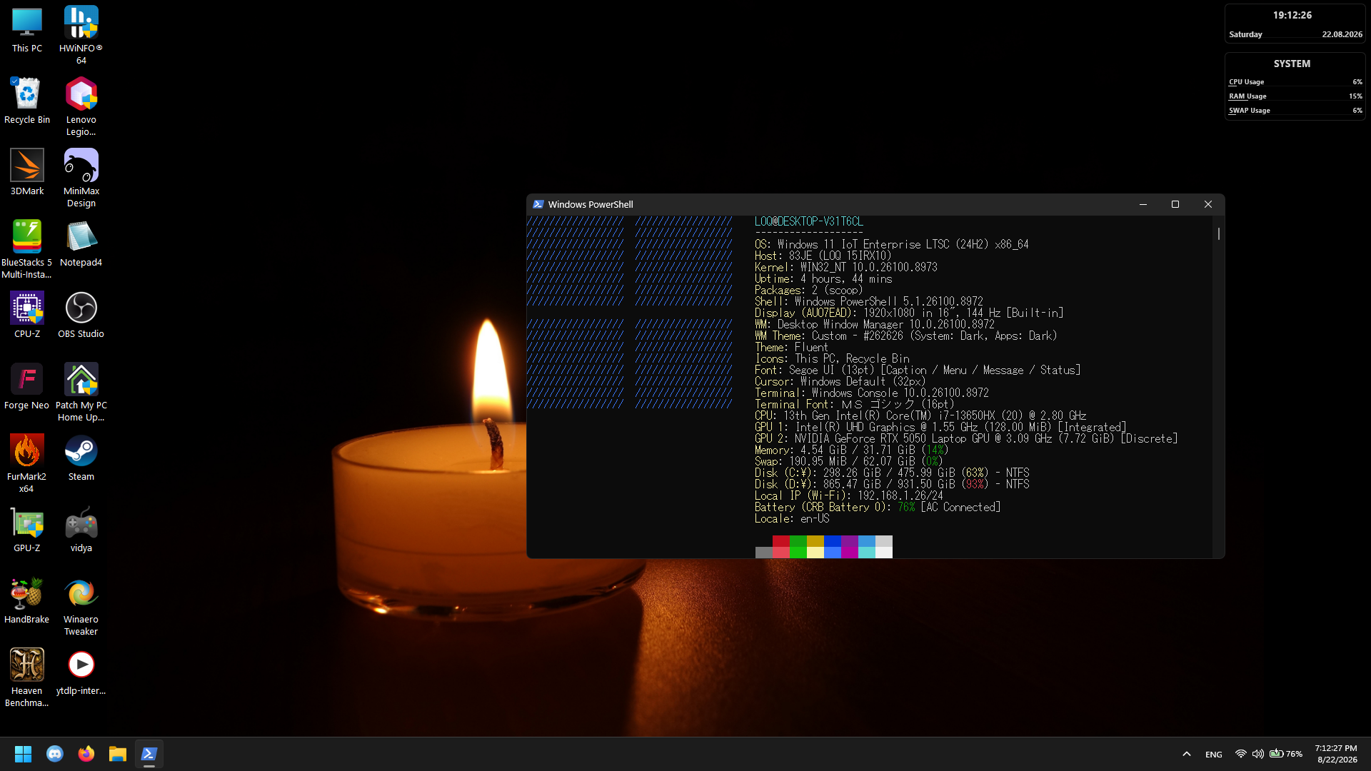Click the CPU Usage meter in widget
The height and width of the screenshot is (771, 1371).
point(1295,82)
